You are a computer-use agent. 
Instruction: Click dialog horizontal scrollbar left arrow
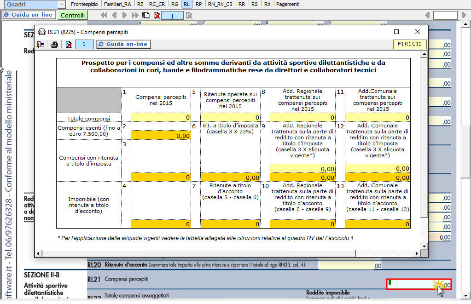pyautogui.click(x=38, y=253)
